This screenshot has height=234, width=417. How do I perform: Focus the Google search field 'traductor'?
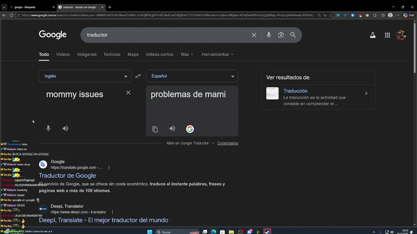(166, 35)
